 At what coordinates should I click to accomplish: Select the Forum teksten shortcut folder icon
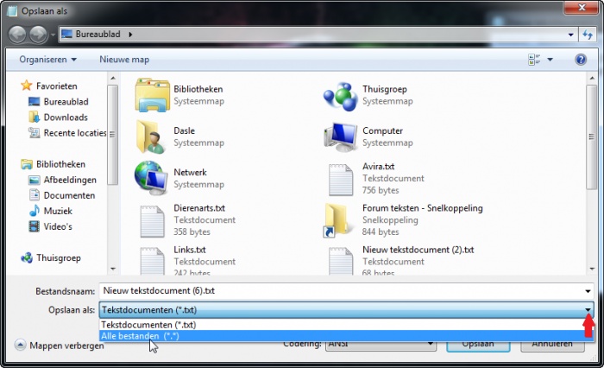point(337,220)
